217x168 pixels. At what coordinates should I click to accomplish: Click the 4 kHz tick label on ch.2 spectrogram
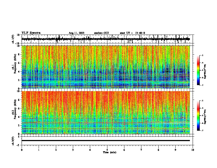tap(19, 117)
